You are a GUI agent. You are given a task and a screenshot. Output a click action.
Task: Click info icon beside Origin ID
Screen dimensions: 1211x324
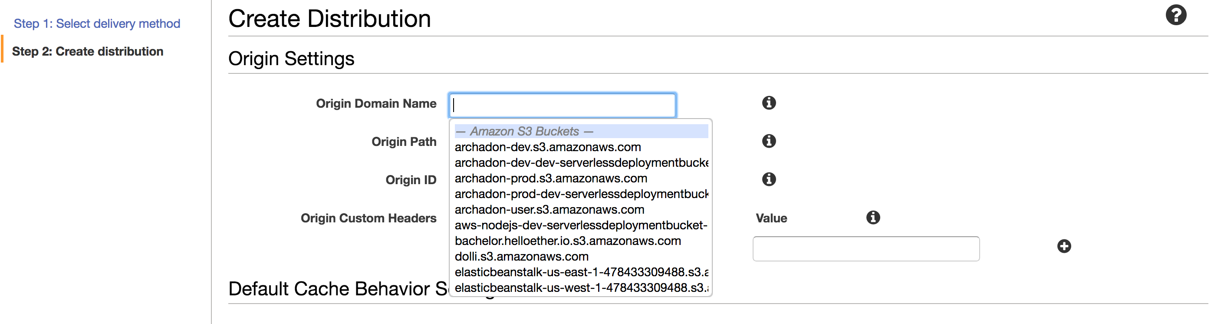pos(769,179)
